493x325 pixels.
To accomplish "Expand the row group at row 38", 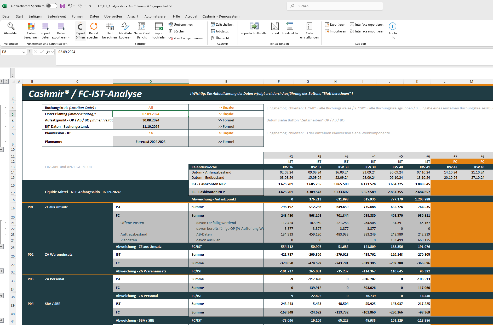I will [x=2, y=296].
